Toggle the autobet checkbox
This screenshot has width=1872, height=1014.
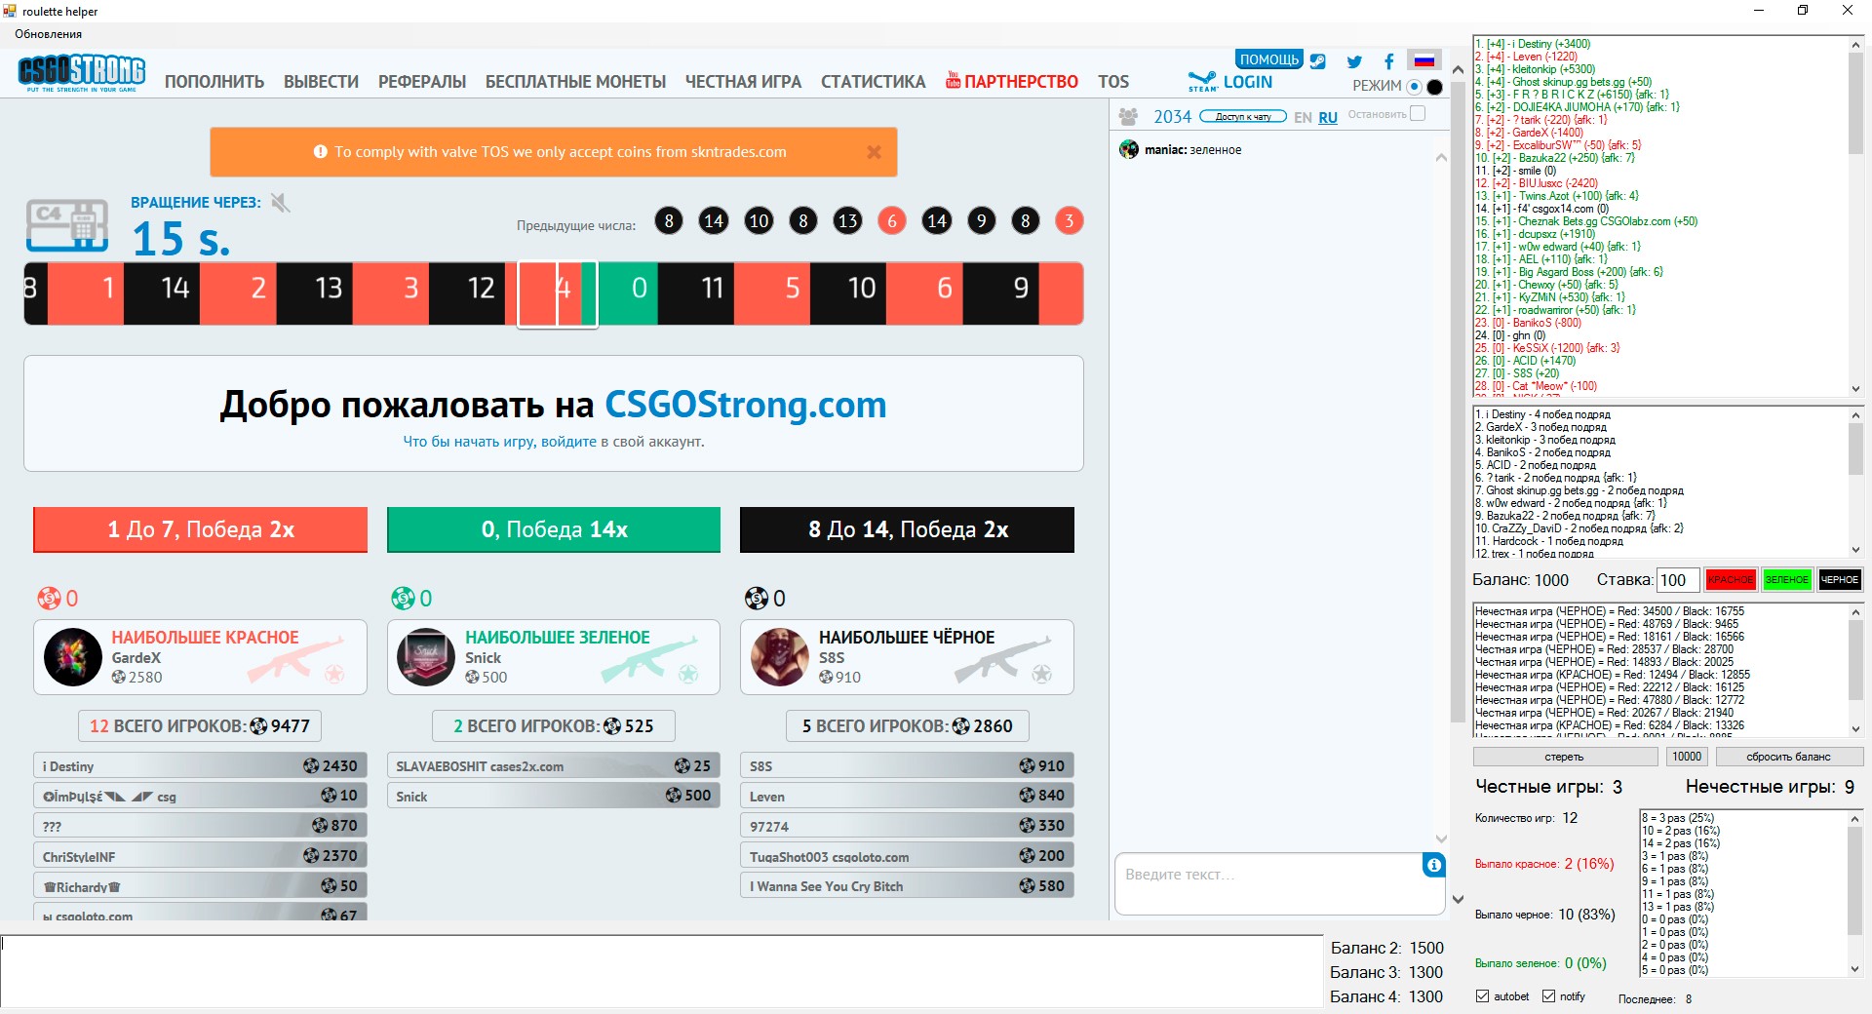1482,996
